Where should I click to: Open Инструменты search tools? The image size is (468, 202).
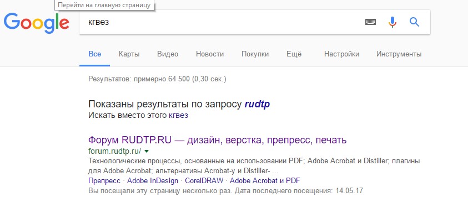pos(399,54)
